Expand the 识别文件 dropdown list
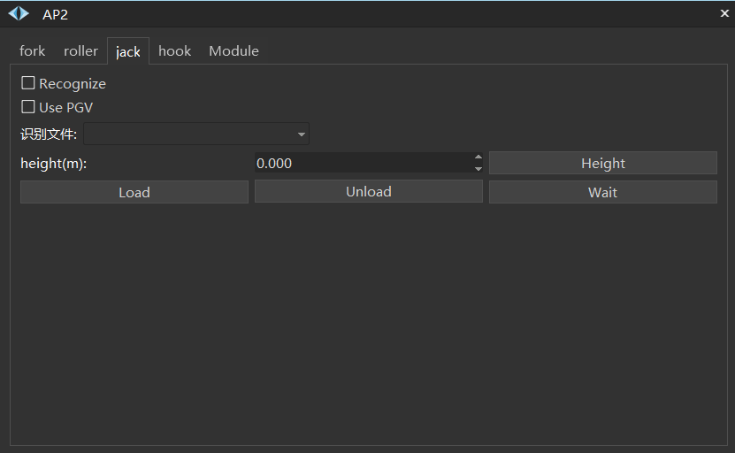 [x=302, y=134]
